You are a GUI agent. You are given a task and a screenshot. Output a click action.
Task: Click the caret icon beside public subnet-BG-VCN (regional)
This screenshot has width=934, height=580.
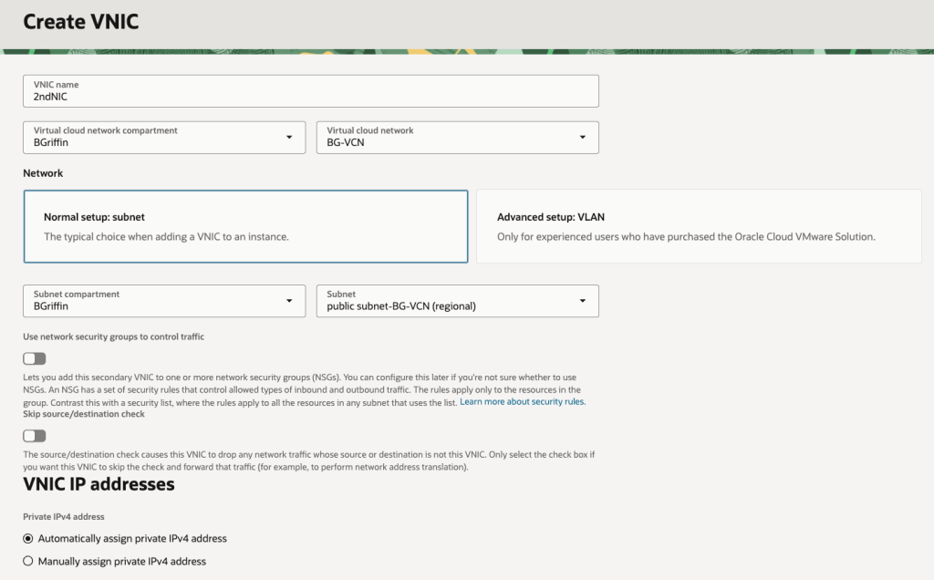pos(582,301)
